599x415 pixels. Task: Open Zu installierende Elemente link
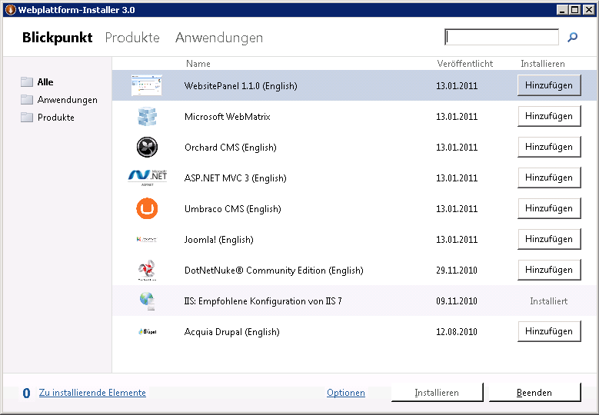(x=92, y=393)
